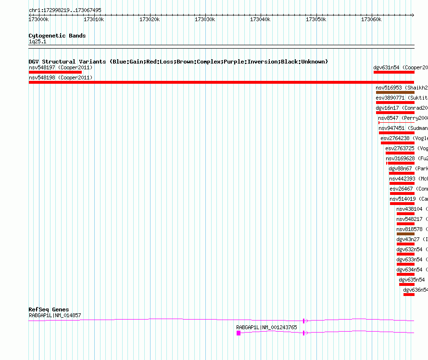
Task: Click the 173050k ruler tick label
Action: 316,19
